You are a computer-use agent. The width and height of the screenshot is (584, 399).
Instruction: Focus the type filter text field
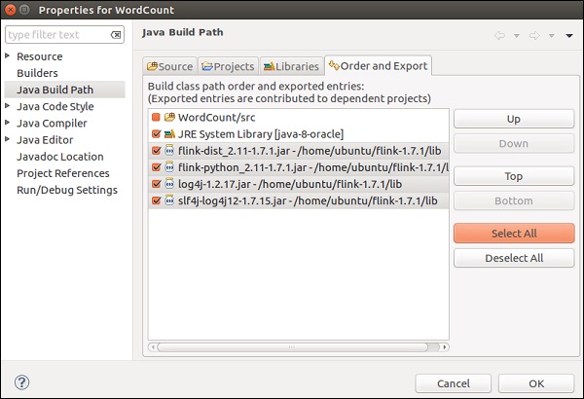tap(56, 36)
